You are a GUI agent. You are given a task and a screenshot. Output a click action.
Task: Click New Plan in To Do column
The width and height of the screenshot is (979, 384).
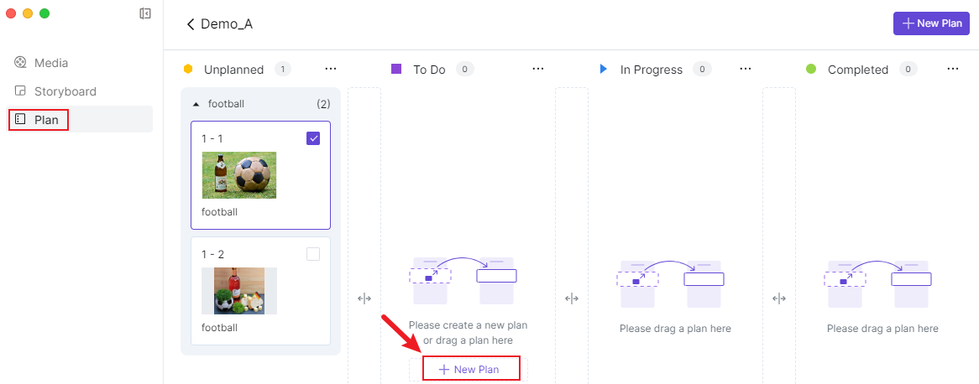click(469, 370)
